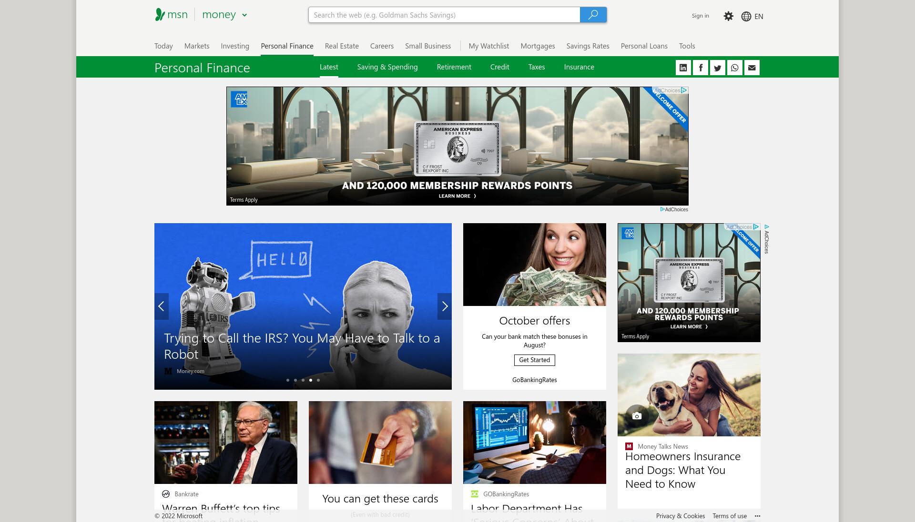Click the Get Started button

[x=534, y=360]
